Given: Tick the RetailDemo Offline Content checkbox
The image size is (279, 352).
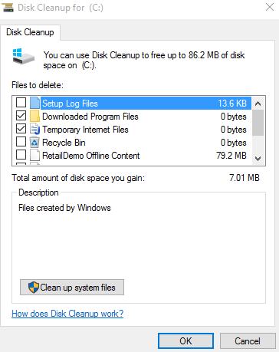Looking at the screenshot, I should point(21,155).
